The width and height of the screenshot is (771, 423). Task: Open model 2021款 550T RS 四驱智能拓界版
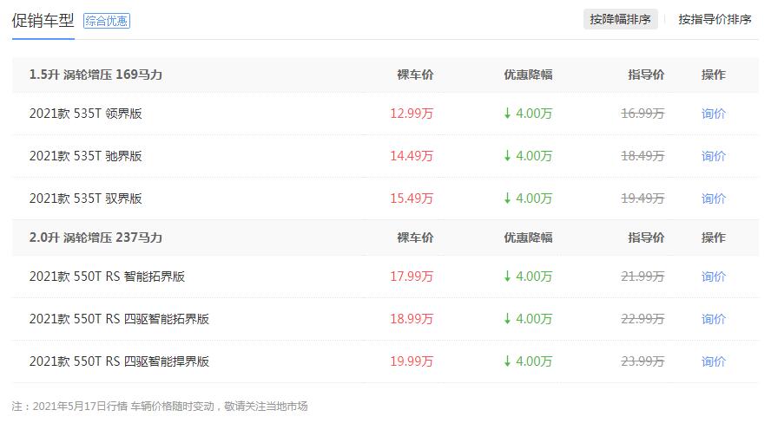120,319
